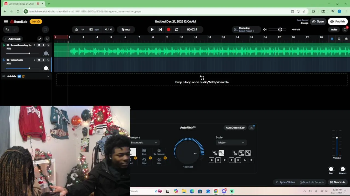Expand the AutoMix section
The image size is (350, 196).
(x=48, y=76)
